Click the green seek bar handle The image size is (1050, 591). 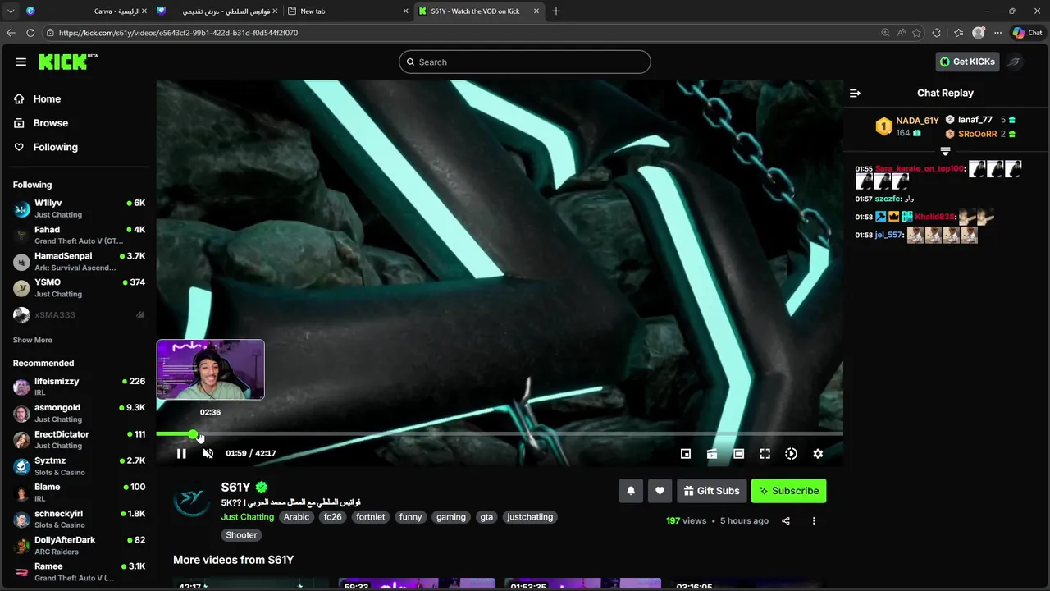tap(193, 433)
